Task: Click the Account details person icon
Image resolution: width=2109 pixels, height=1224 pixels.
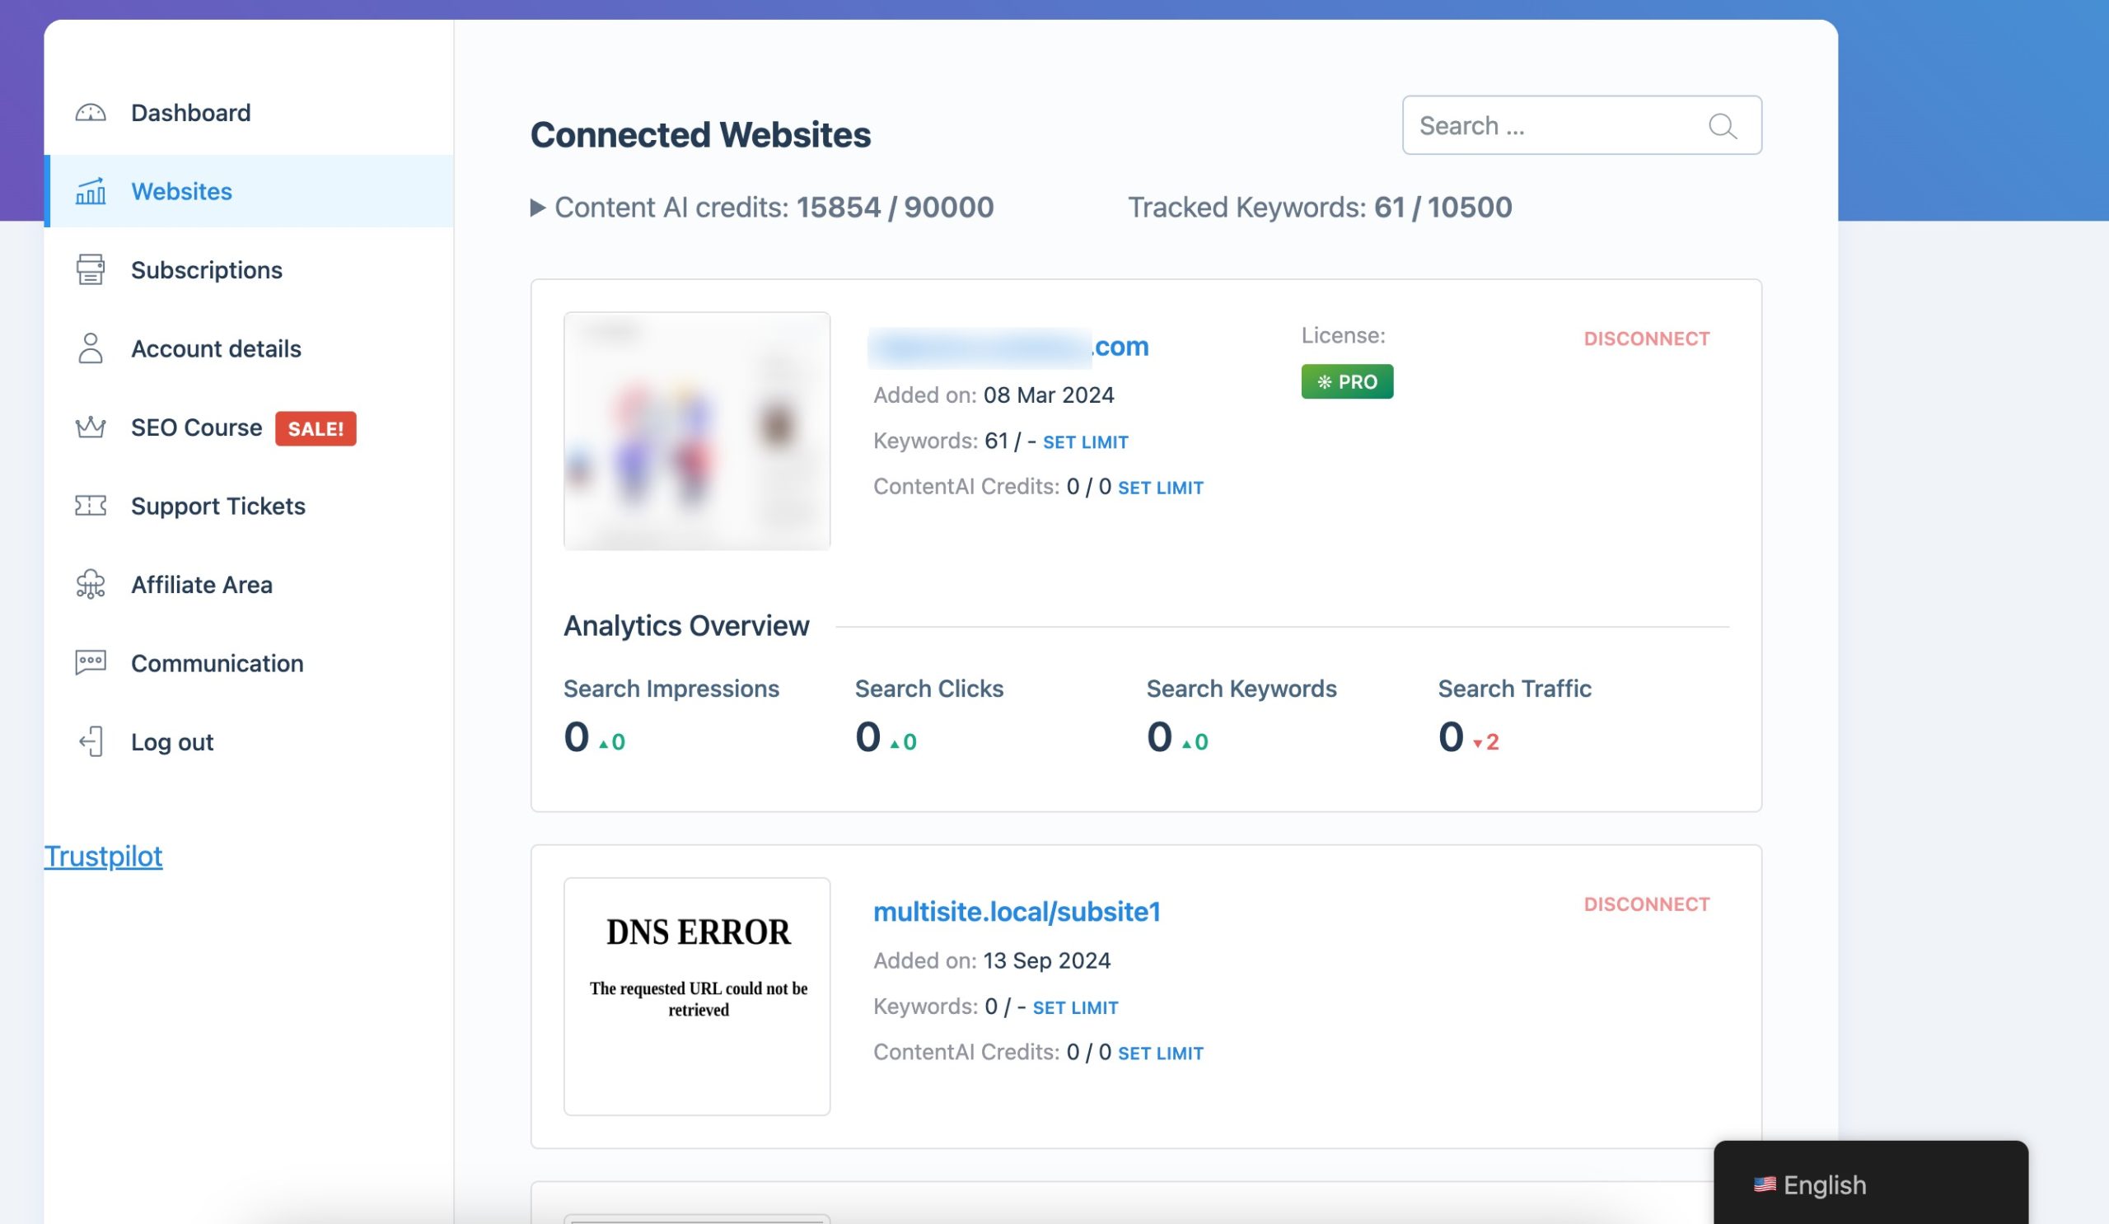Action: click(91, 348)
